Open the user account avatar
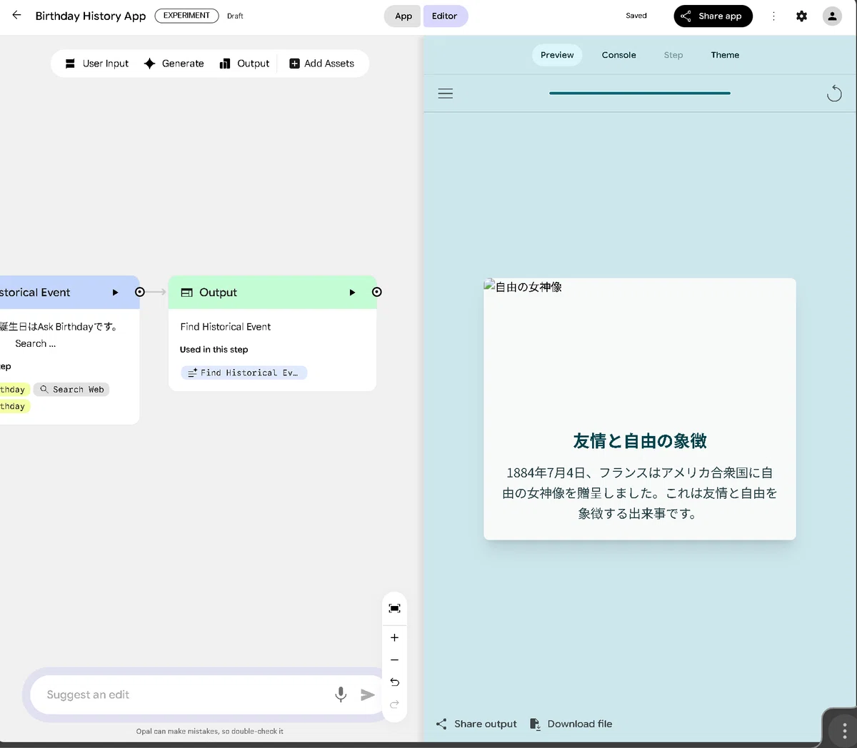 click(832, 16)
